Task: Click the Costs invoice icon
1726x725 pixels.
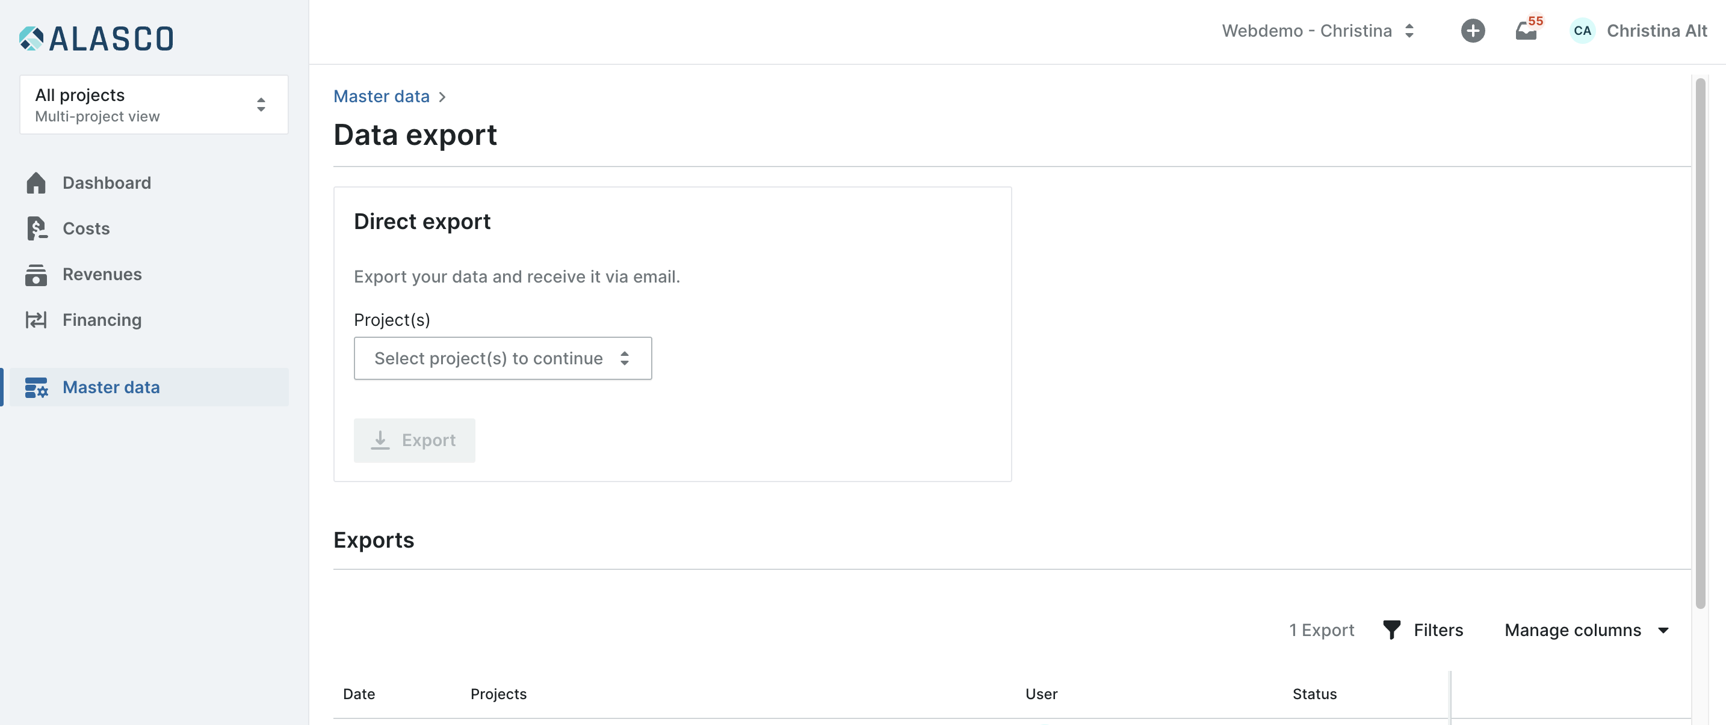Action: point(36,228)
